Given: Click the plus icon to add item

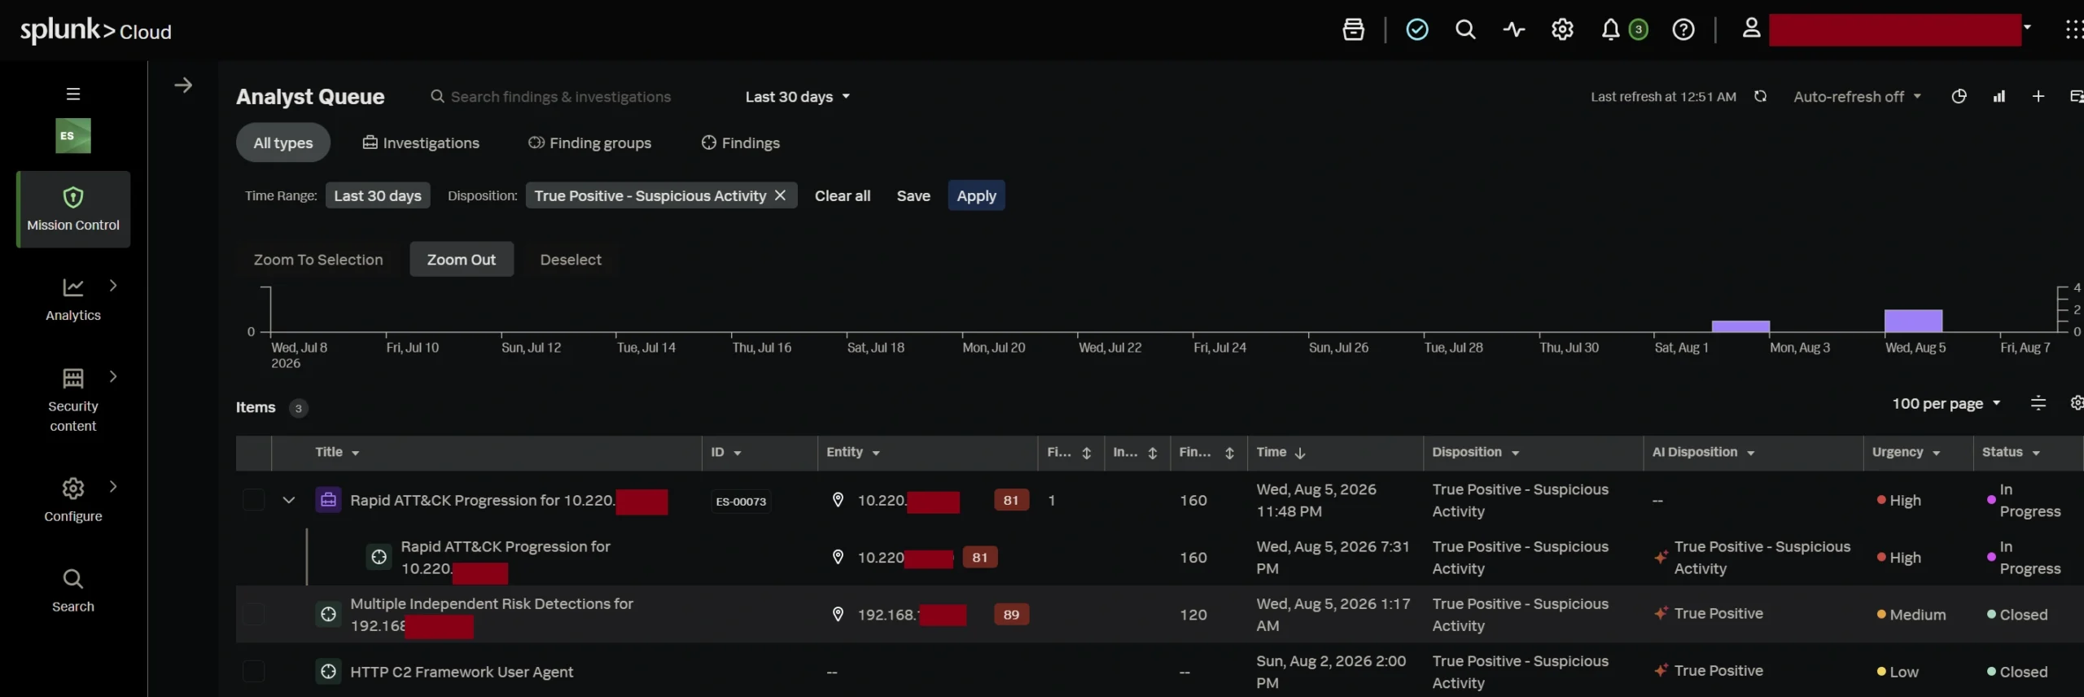Looking at the screenshot, I should pos(2038,96).
